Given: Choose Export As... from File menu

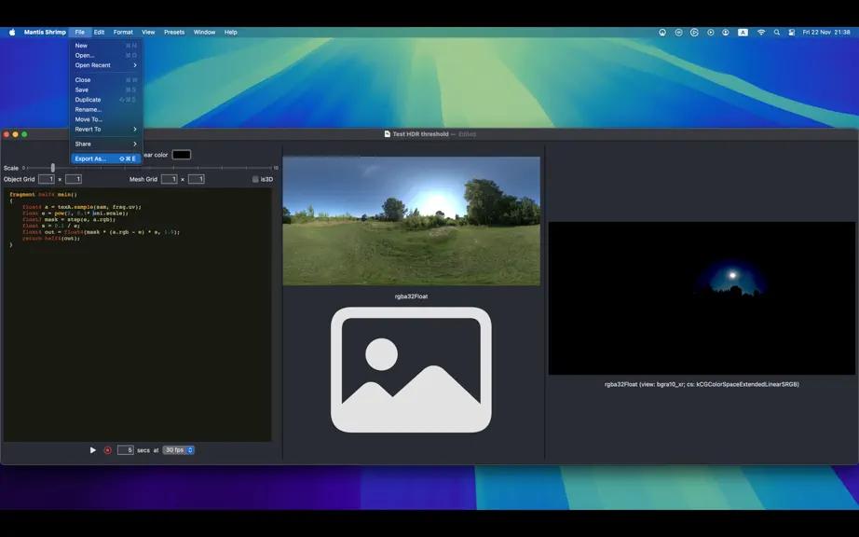Looking at the screenshot, I should [105, 158].
